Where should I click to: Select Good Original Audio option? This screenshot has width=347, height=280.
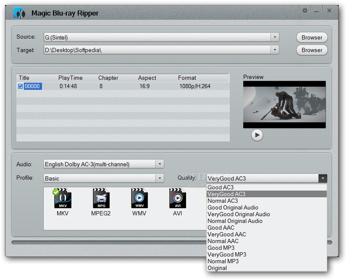click(x=267, y=207)
